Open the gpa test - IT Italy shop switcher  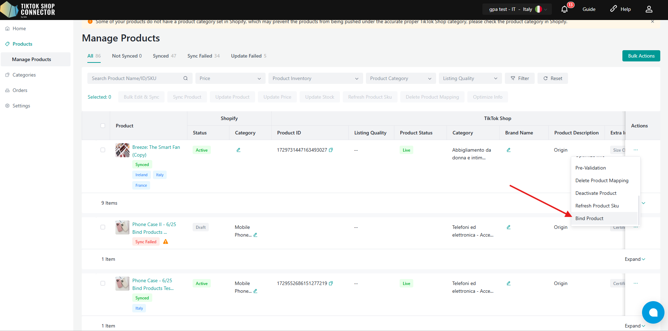coord(517,9)
